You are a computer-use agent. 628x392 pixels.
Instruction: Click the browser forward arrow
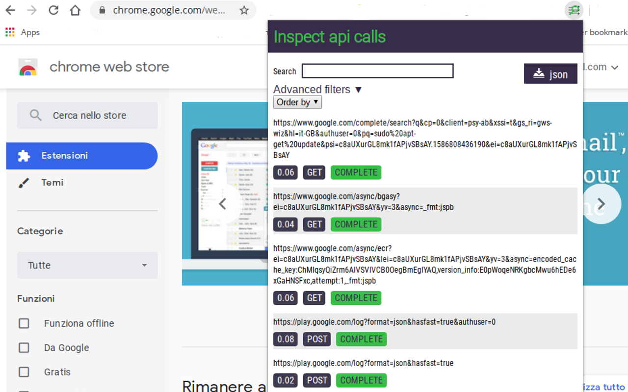[32, 10]
